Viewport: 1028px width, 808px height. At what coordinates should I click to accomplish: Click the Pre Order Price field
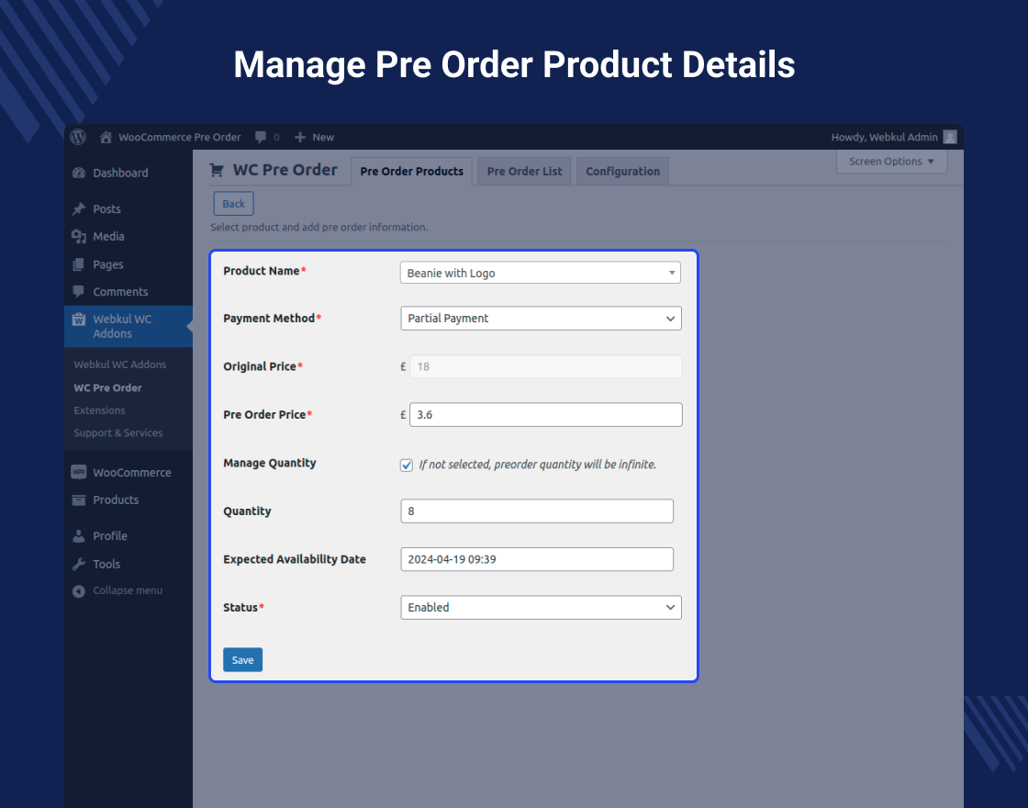(546, 414)
